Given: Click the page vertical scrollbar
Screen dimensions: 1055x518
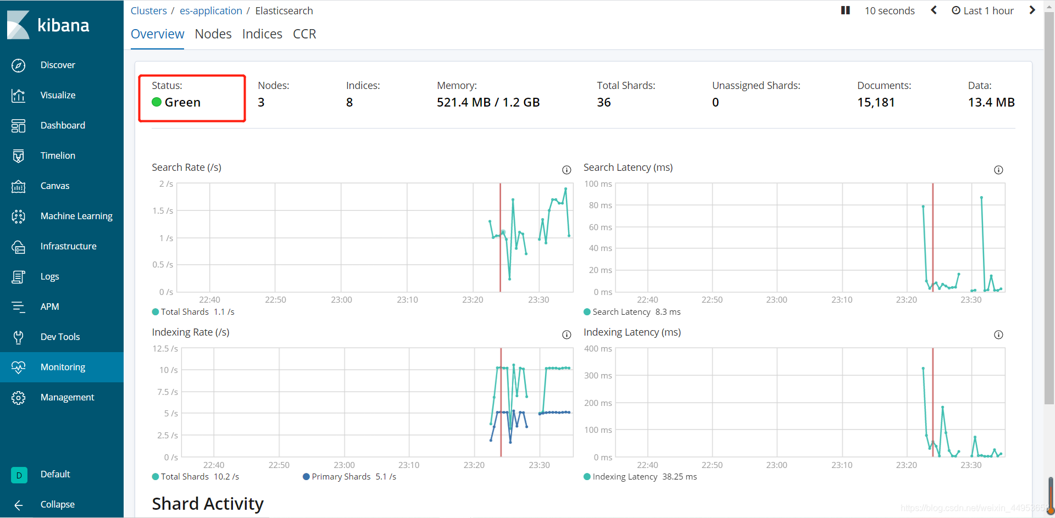Looking at the screenshot, I should (x=1049, y=209).
